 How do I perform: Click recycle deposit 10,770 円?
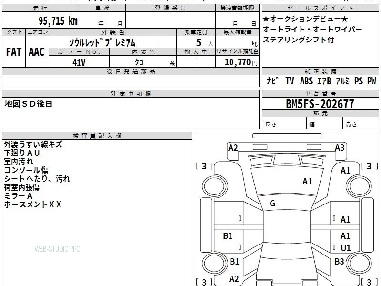241,62
